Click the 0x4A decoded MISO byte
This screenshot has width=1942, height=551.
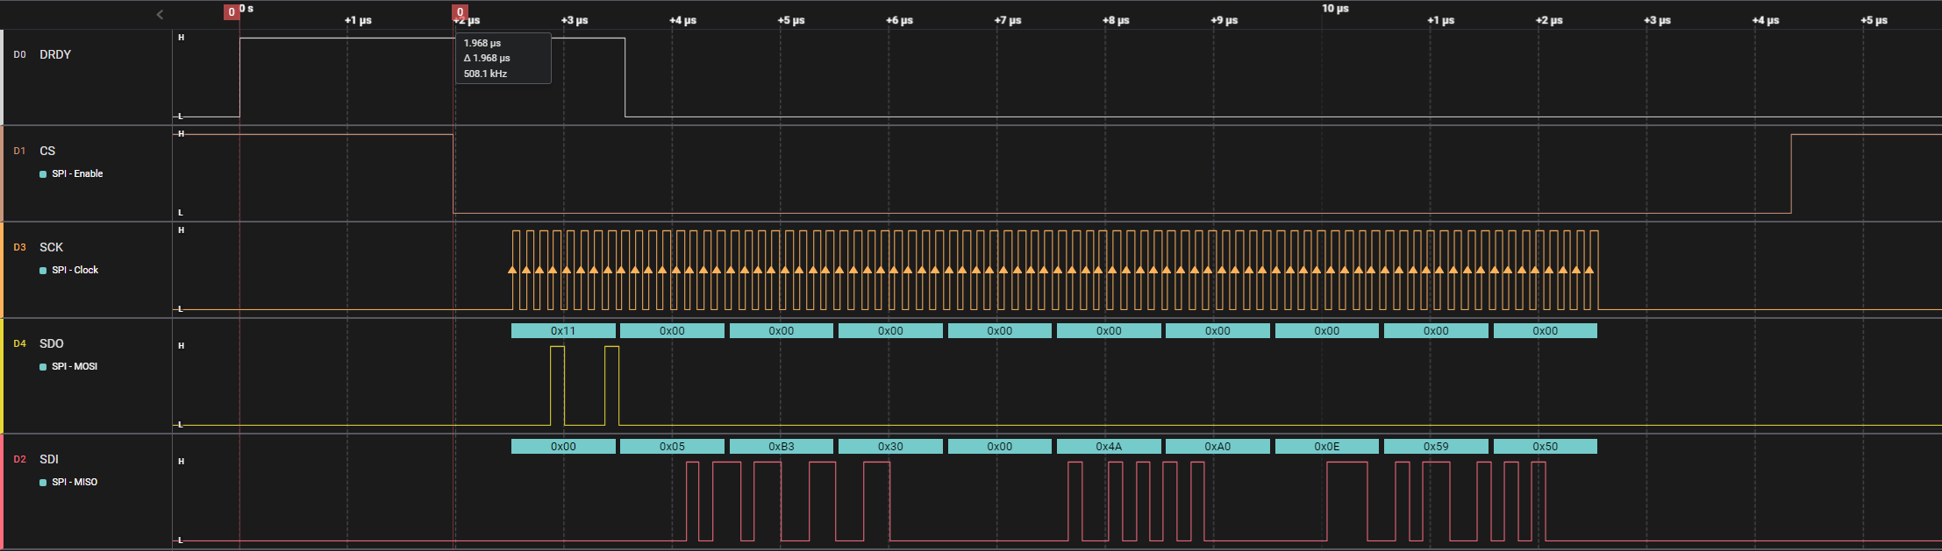click(1108, 447)
